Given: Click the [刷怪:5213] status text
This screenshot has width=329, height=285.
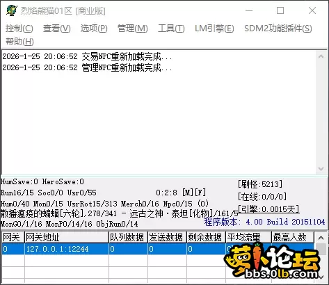Looking at the screenshot, I should [x=260, y=184].
